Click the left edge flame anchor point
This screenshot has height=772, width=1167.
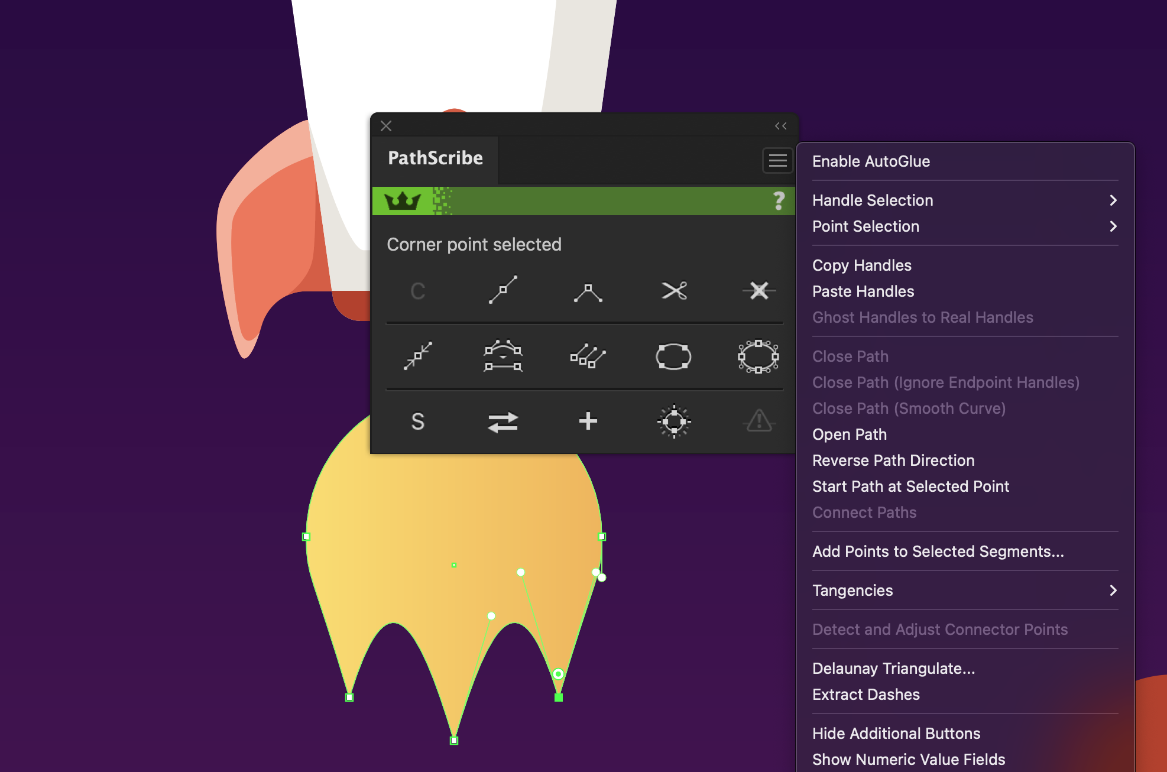tap(306, 537)
